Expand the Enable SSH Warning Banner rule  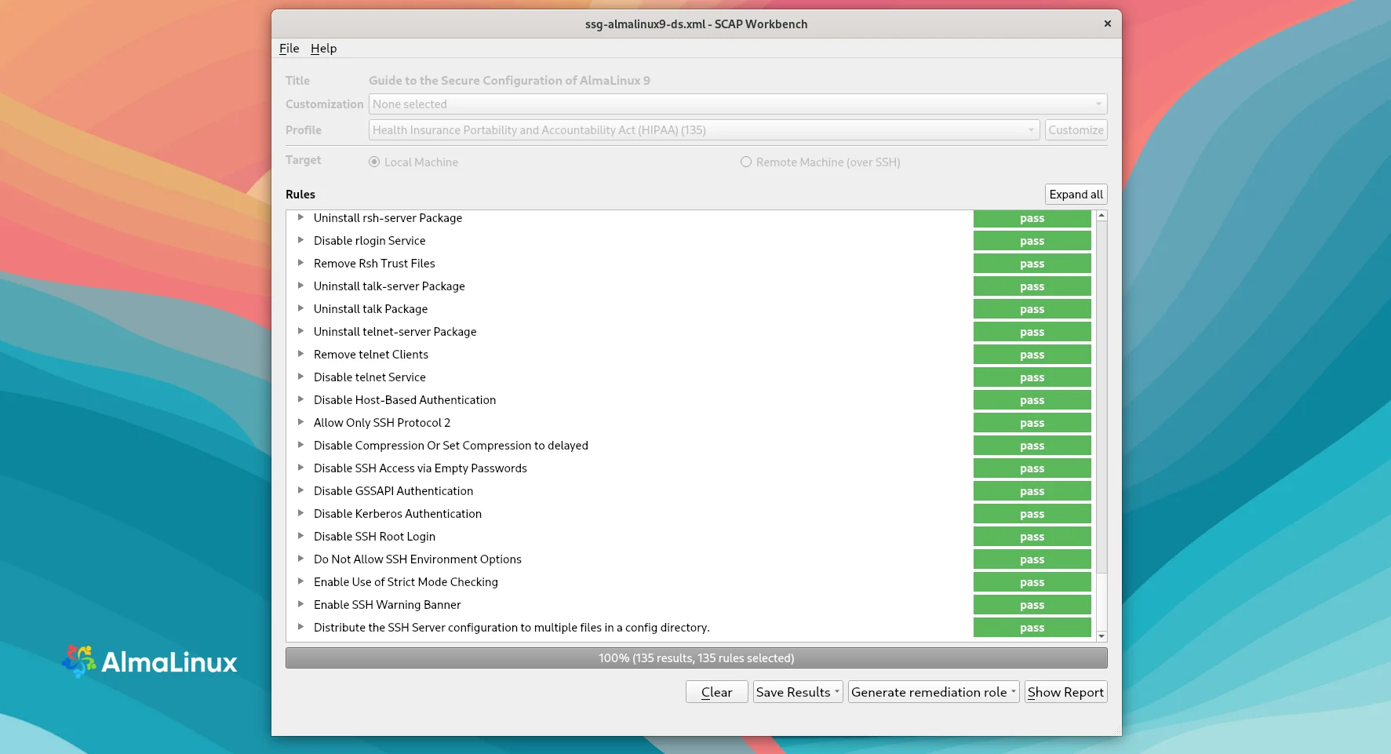[x=300, y=604]
